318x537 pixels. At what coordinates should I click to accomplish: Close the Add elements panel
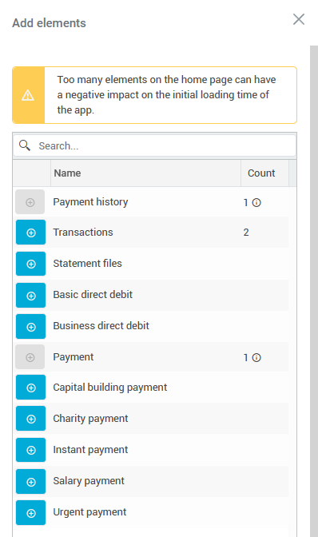pyautogui.click(x=299, y=19)
